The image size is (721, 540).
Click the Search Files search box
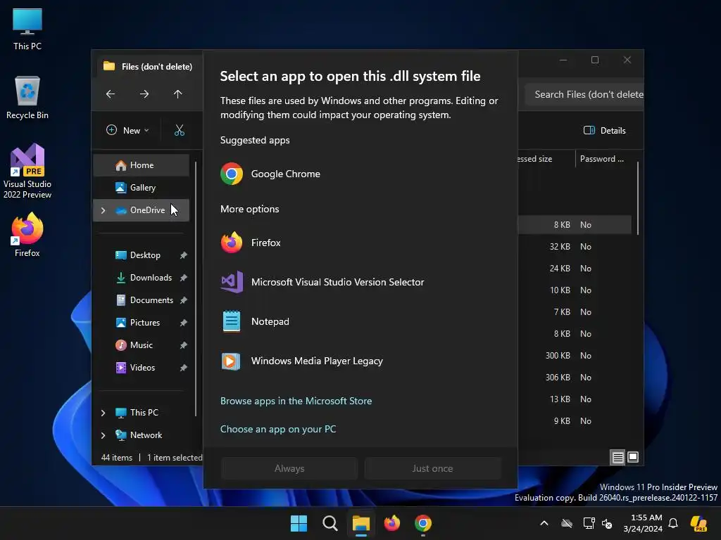point(584,95)
